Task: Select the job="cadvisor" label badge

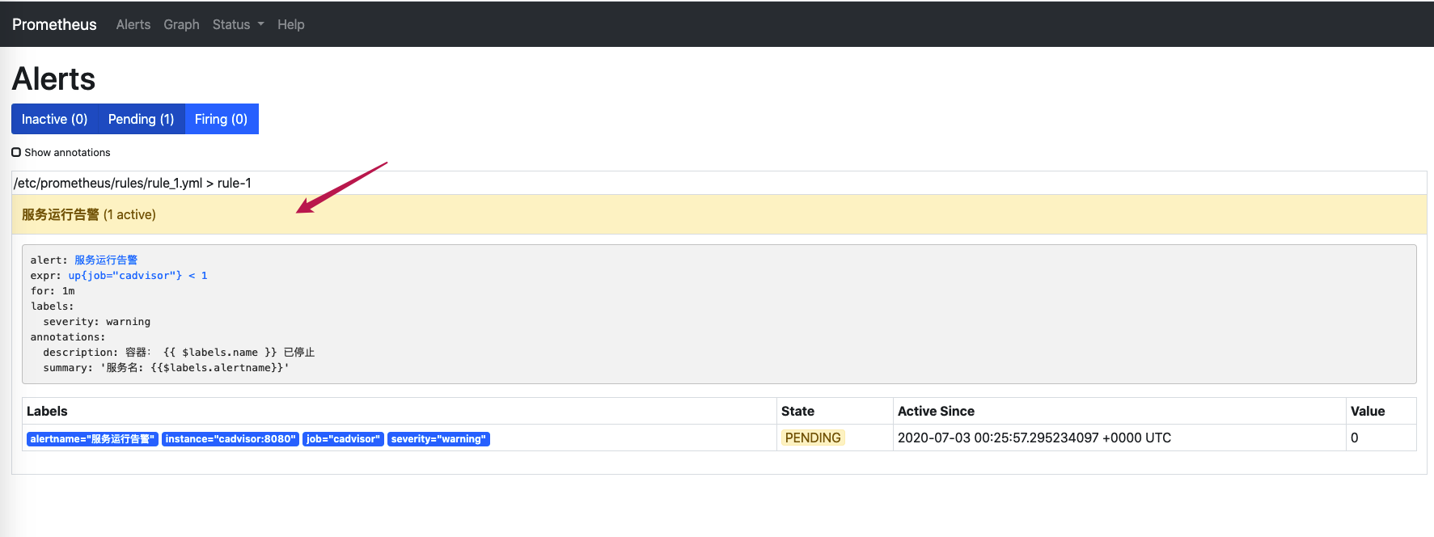Action: 343,439
